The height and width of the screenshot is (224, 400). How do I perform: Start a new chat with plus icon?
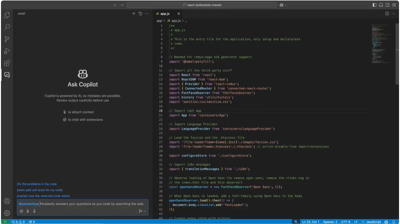click(x=133, y=13)
